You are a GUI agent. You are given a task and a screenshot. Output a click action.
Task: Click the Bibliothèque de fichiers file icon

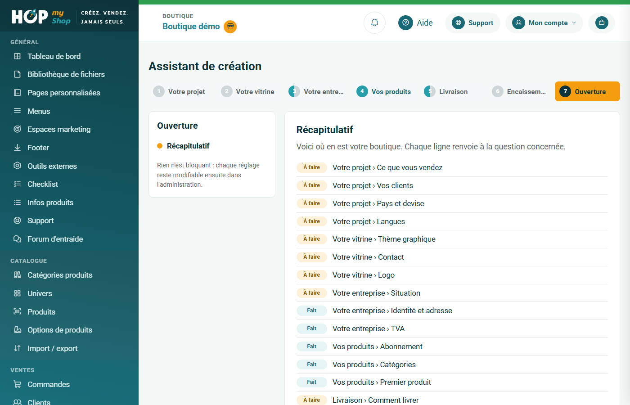click(x=18, y=74)
